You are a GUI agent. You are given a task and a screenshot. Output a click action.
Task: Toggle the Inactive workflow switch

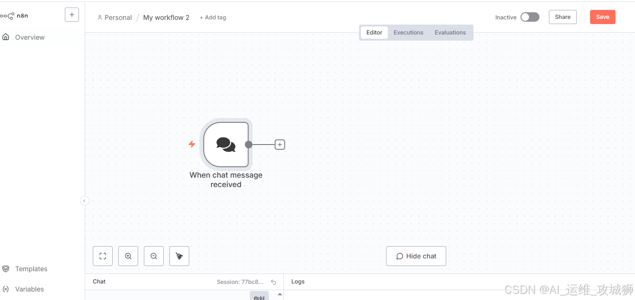[x=530, y=17]
